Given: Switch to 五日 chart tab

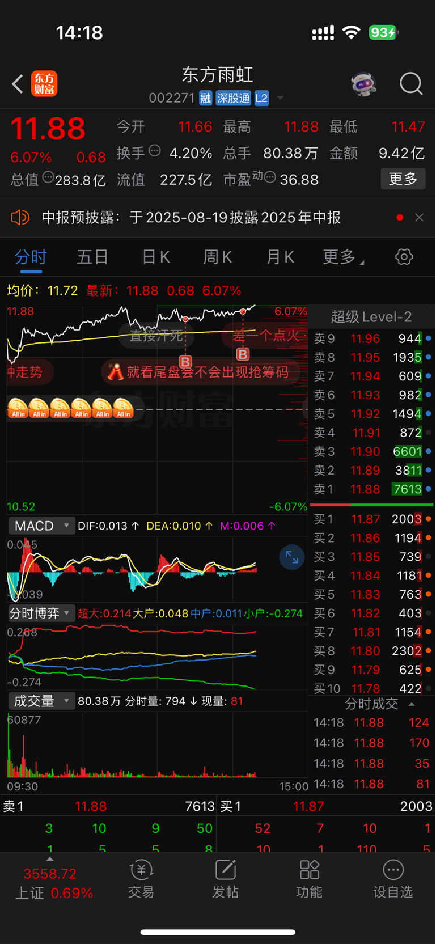Looking at the screenshot, I should 92,257.
